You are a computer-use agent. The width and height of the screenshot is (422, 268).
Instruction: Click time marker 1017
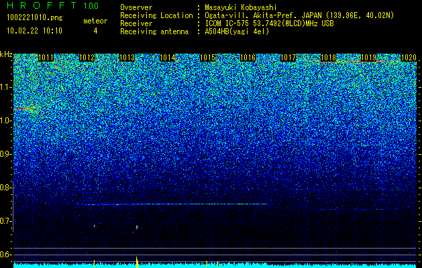[x=288, y=58]
